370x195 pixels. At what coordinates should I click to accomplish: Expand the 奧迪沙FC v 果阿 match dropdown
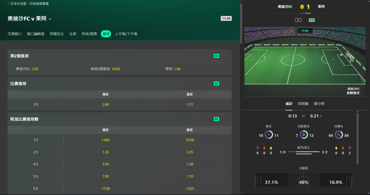(50, 19)
